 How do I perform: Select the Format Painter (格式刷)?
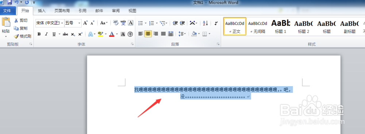23,36
